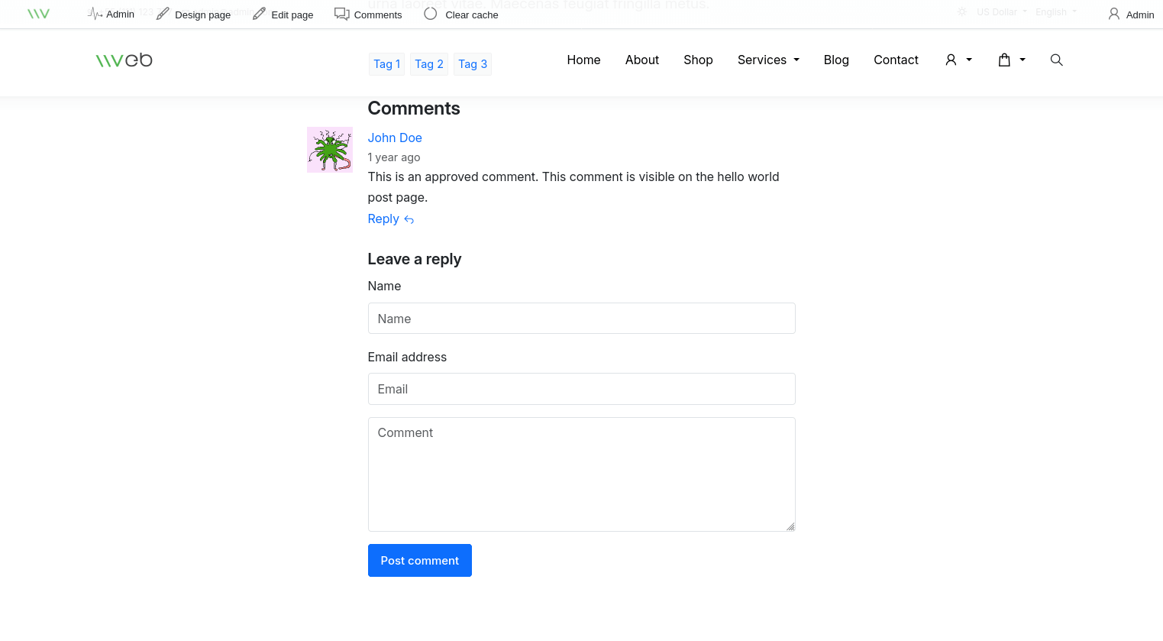Click Edit page pencil option
Image resolution: width=1163 pixels, height=641 pixels.
pyautogui.click(x=283, y=15)
